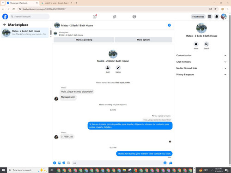The width and height of the screenshot is (231, 173).
Task: Open the notifications bell in the header
Action: (217, 17)
